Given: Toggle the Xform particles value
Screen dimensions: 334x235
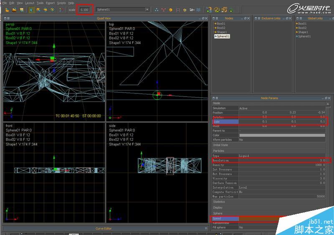Looking at the screenshot, I should click(241, 140).
